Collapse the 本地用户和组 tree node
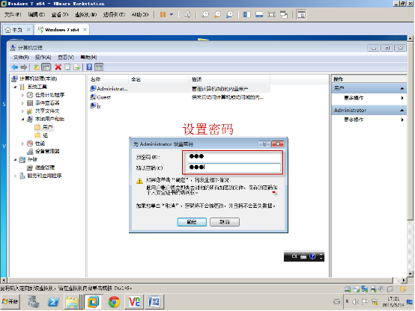The height and width of the screenshot is (311, 415). coord(22,119)
